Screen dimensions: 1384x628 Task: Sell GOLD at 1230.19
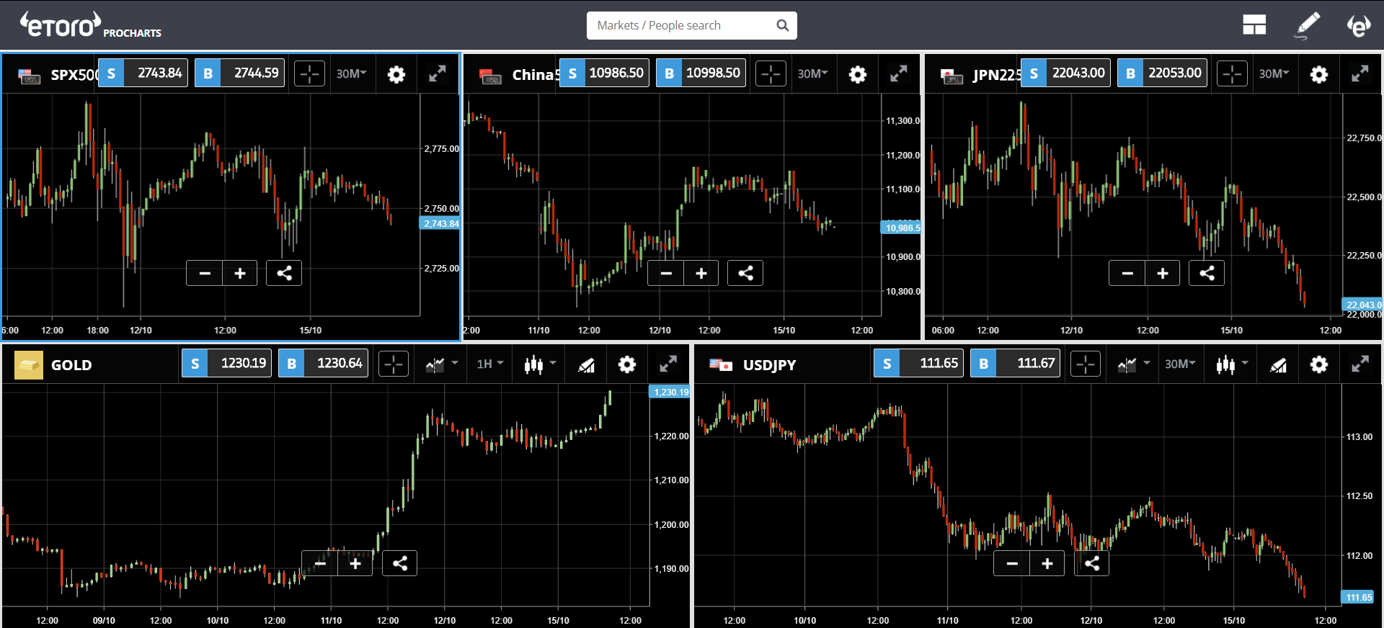click(226, 363)
